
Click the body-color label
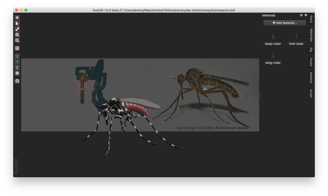pyautogui.click(x=273, y=44)
